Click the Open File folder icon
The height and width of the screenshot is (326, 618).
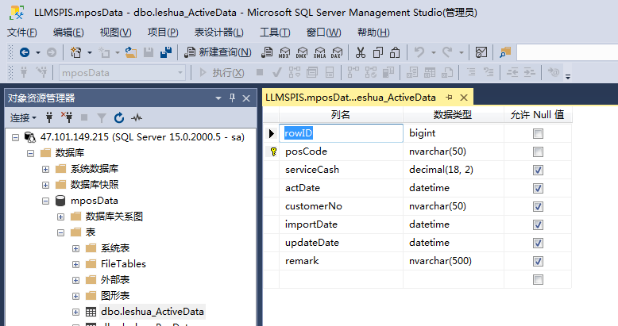pyautogui.click(x=131, y=52)
